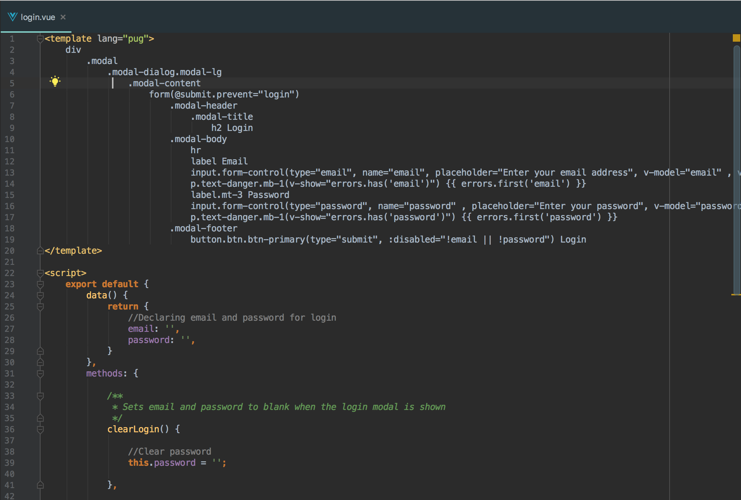This screenshot has width=741, height=500.
Task: Collapse the script tag fold on line 22
Action: coord(40,273)
